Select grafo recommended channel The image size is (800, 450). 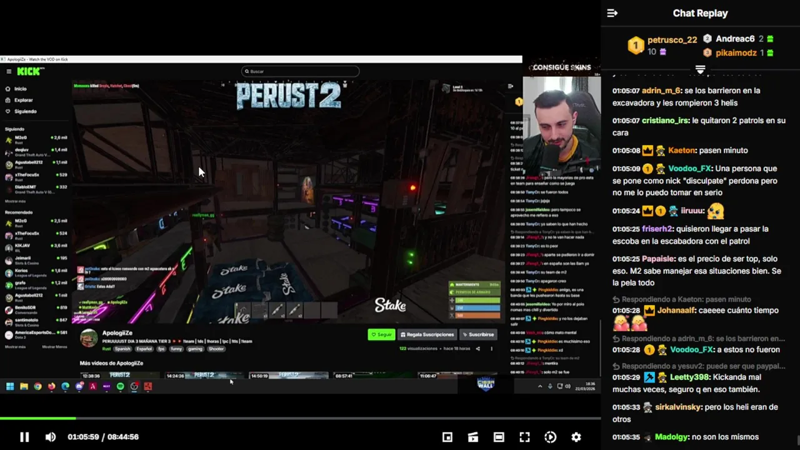click(36, 284)
